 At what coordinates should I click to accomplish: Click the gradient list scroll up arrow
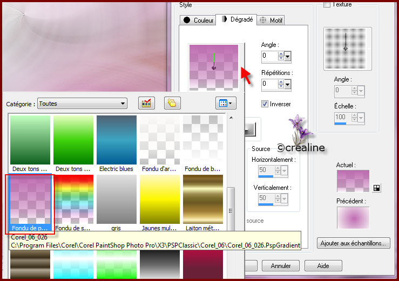pos(231,118)
